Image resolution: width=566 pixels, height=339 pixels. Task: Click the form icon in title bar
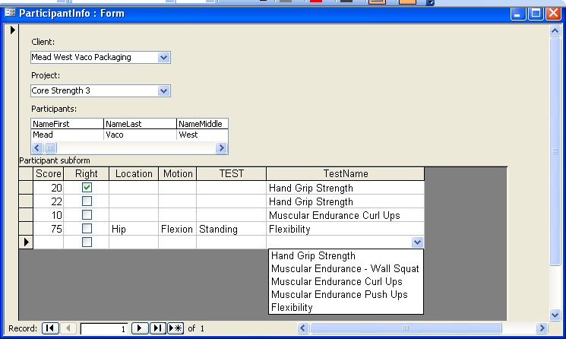point(10,13)
